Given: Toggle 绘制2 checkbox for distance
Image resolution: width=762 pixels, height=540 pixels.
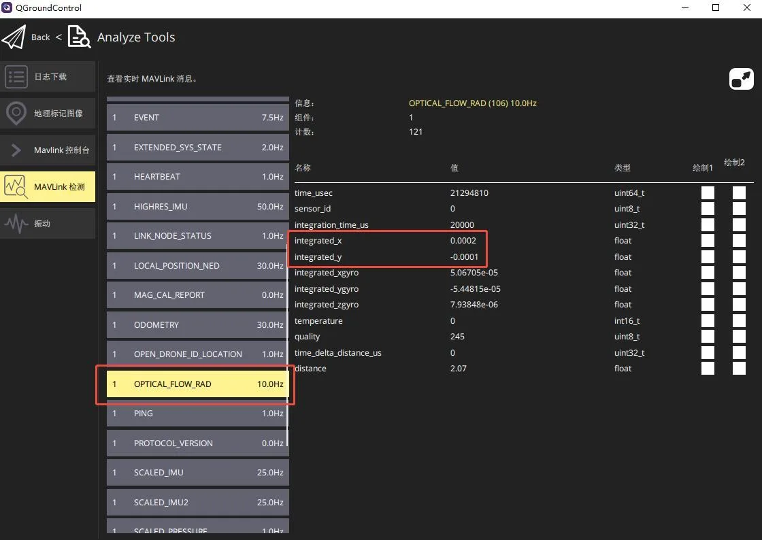Looking at the screenshot, I should 739,368.
